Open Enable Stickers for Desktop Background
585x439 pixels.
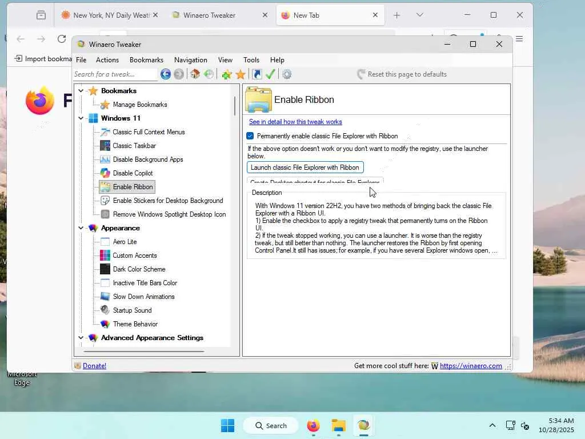pos(168,201)
